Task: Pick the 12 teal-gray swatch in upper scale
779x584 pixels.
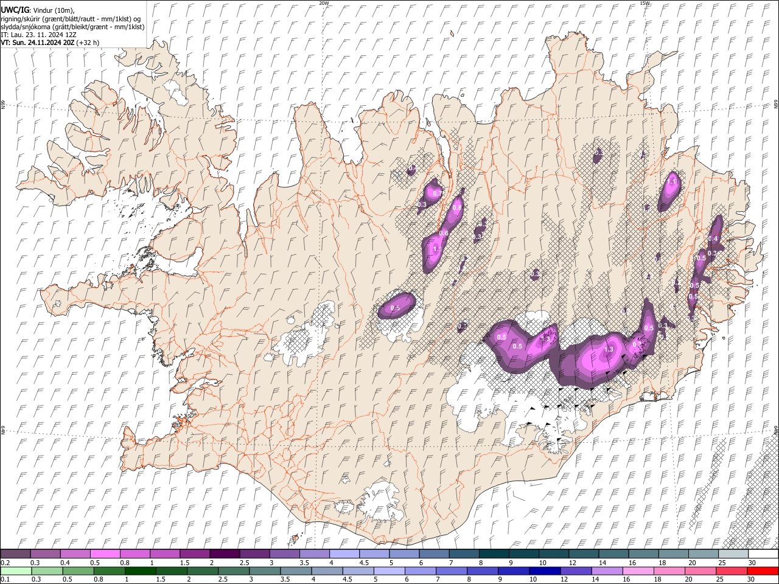Action: point(583,554)
